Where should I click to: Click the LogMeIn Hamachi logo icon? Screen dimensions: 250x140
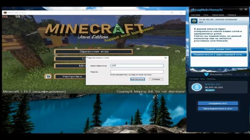[193, 10]
